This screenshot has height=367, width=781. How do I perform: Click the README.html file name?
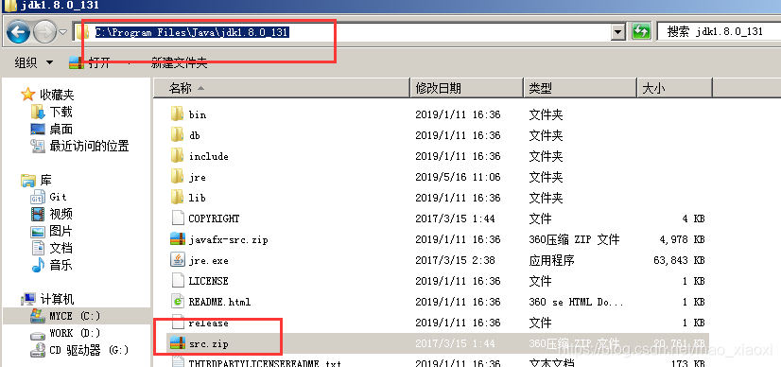219,302
